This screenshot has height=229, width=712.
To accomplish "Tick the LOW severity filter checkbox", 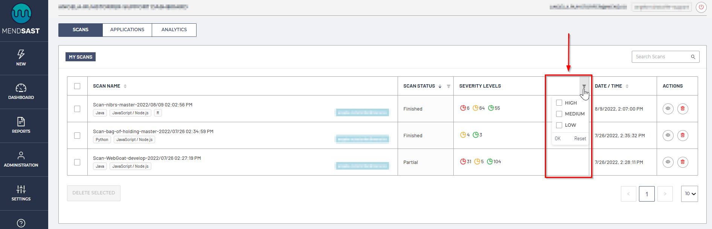I will click(x=559, y=125).
